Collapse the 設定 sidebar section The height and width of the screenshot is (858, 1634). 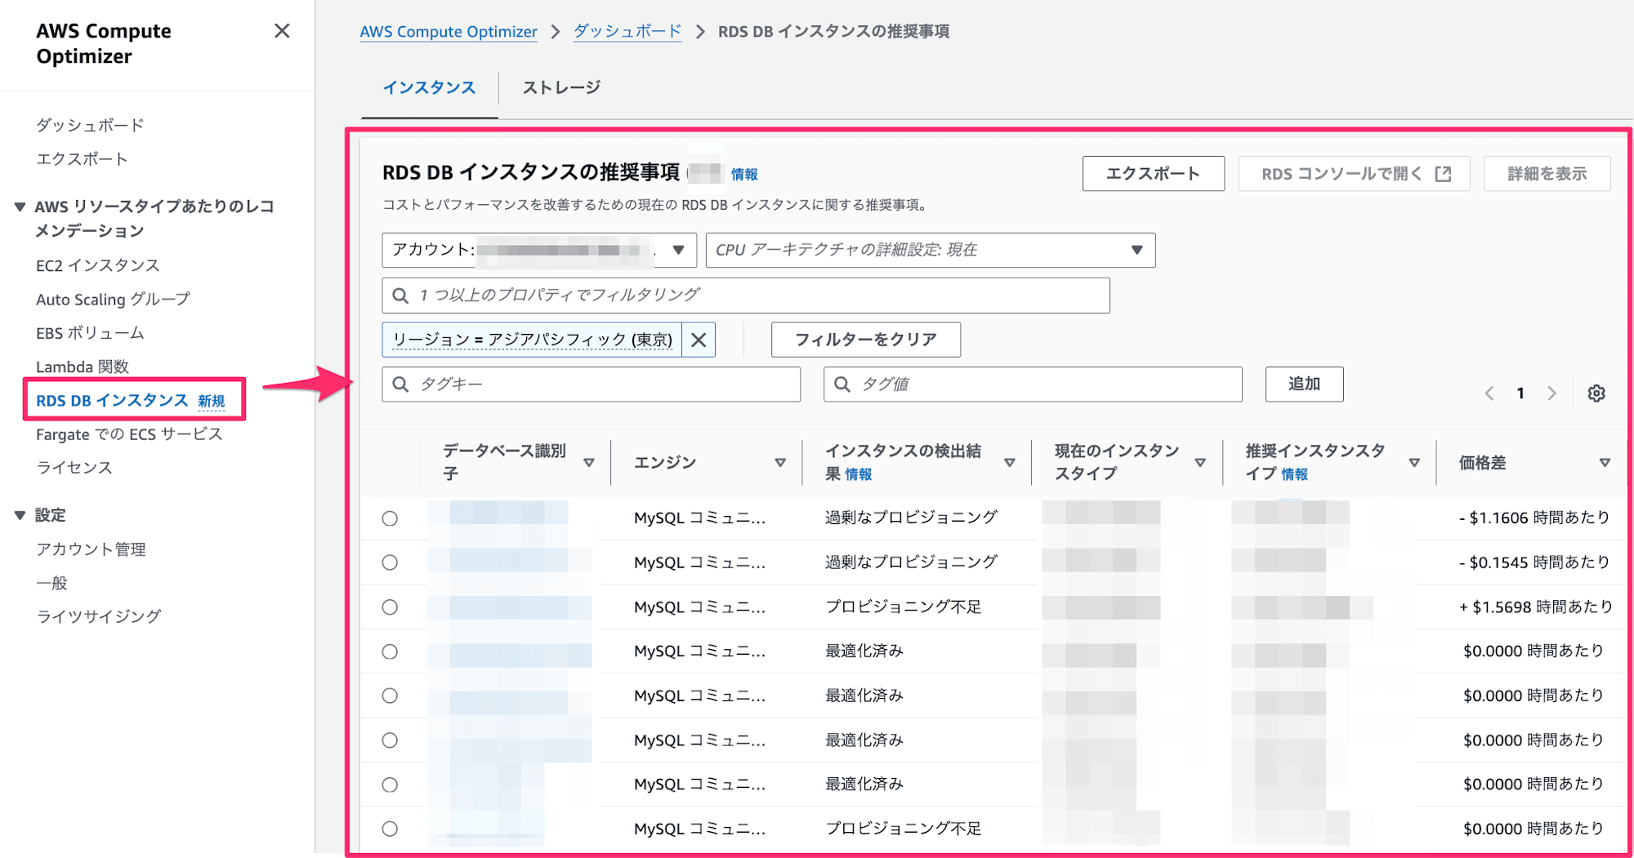click(x=20, y=515)
